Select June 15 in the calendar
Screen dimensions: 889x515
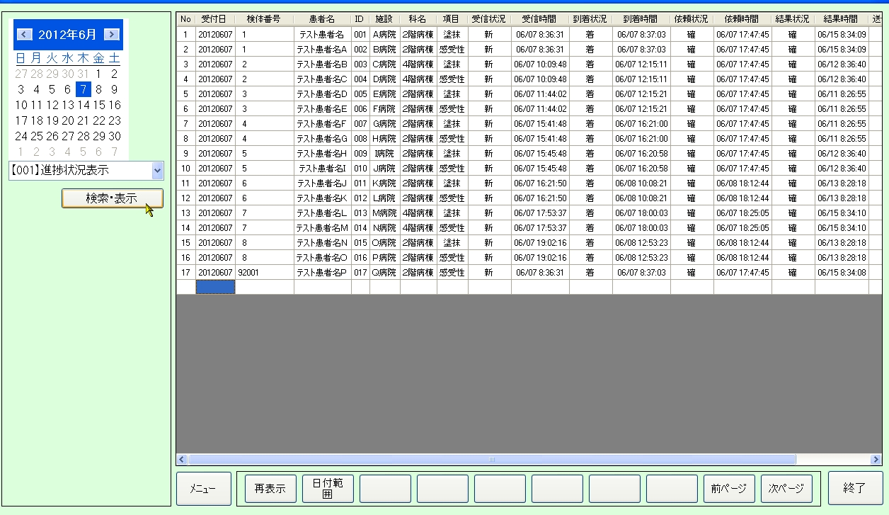99,105
